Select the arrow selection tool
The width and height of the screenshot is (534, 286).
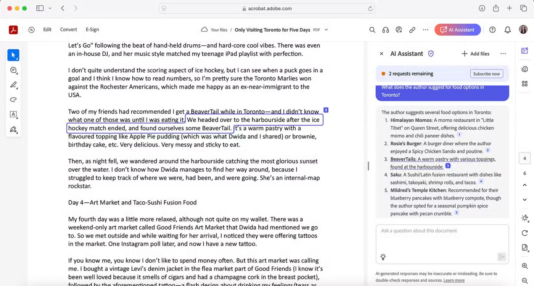click(13, 55)
